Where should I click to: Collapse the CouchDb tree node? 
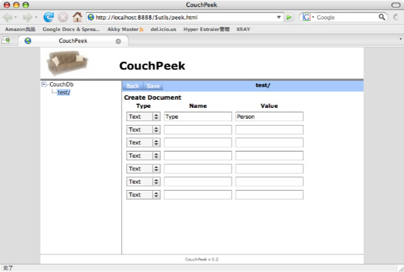(44, 84)
